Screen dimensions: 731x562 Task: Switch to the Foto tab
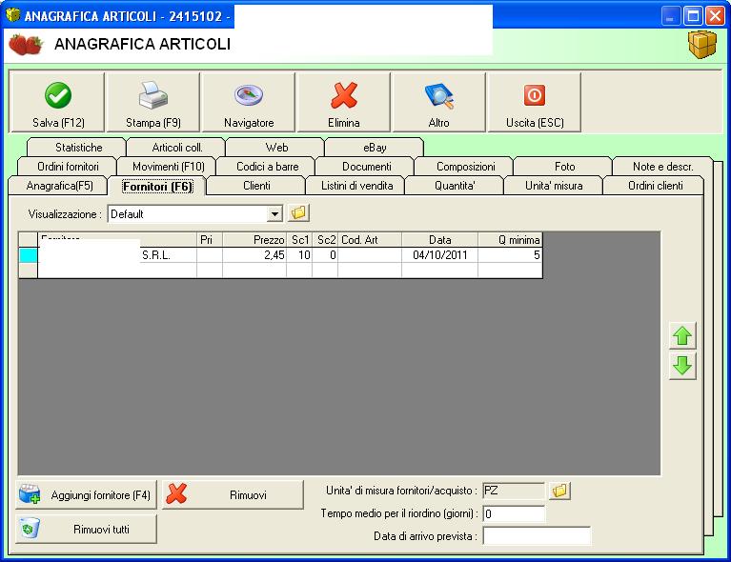564,167
